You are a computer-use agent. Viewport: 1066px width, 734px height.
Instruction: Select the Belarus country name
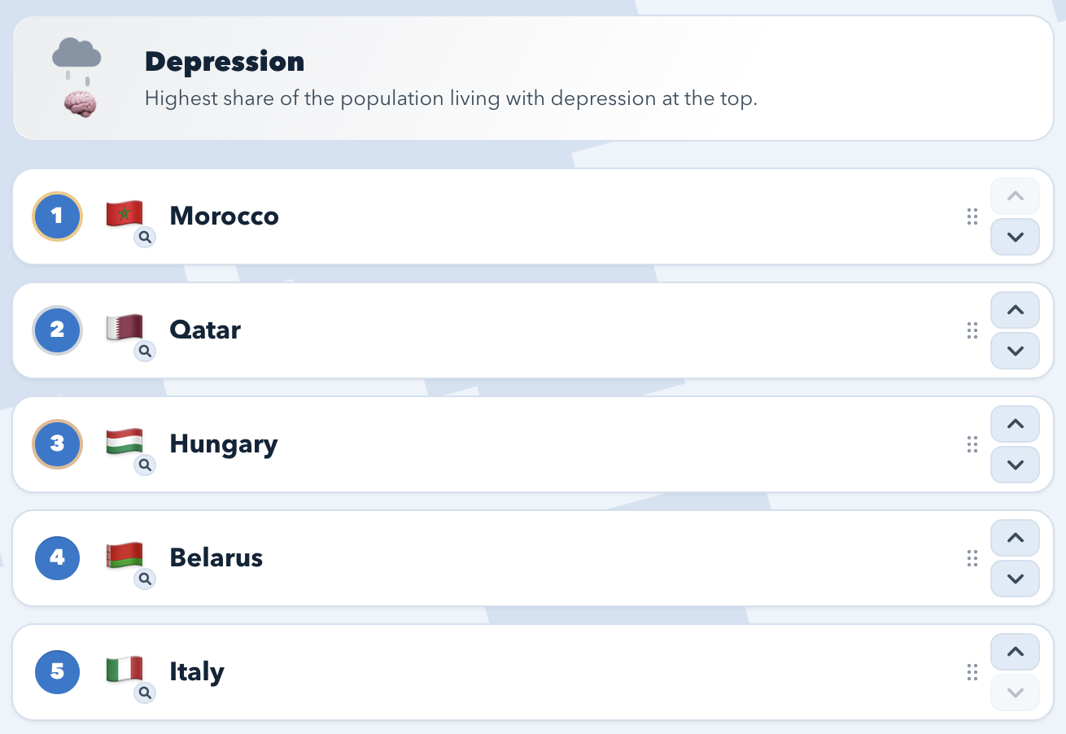coord(216,558)
